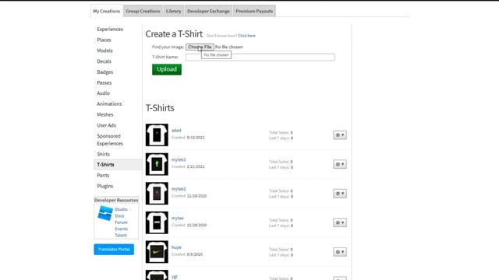Select the 2/21/2021 created date text
This screenshot has height=280, width=499.
pos(196,166)
